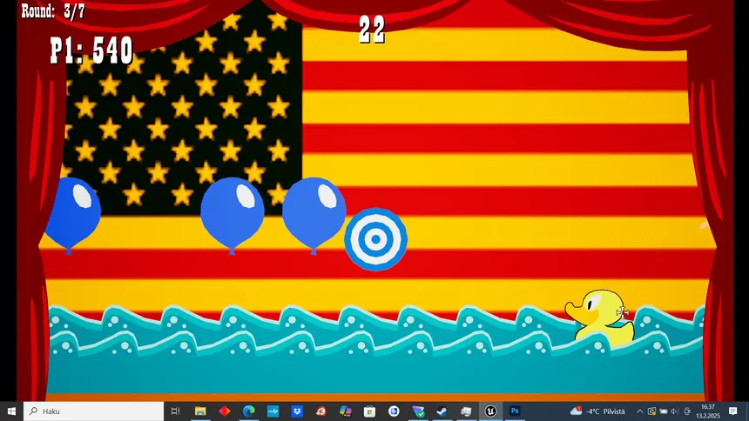Open the clock showing 16.37
The height and width of the screenshot is (421, 749).
[x=708, y=411]
